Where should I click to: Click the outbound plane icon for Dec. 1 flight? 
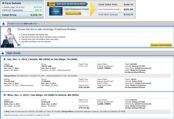5,59
